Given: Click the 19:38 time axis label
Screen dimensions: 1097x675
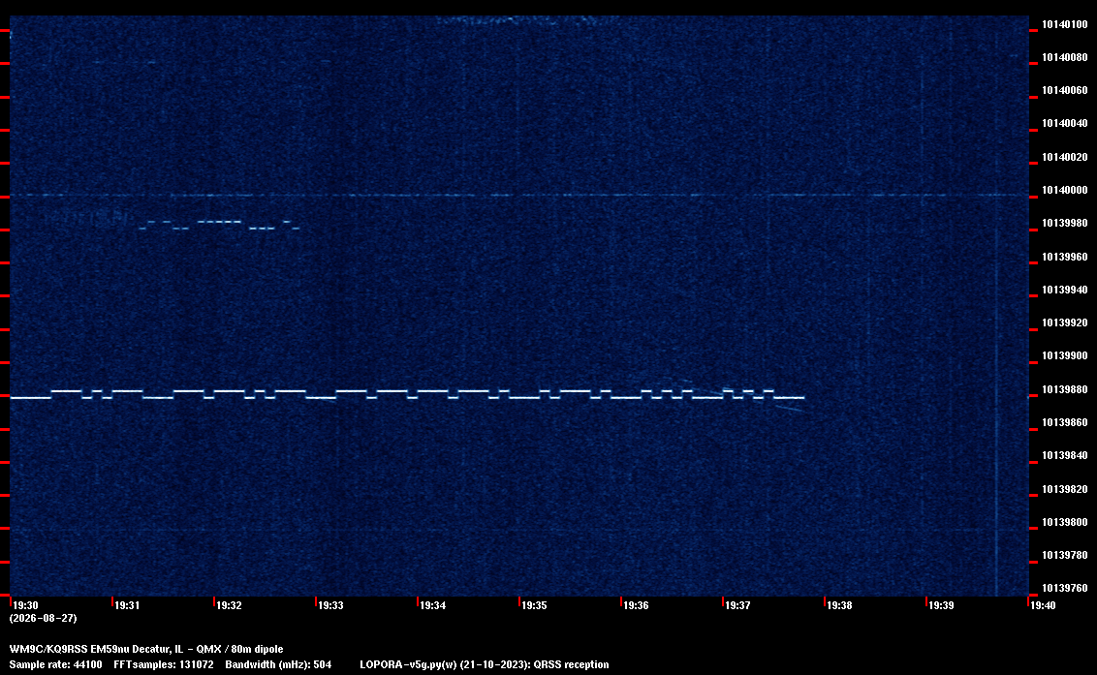Looking at the screenshot, I should 839,605.
